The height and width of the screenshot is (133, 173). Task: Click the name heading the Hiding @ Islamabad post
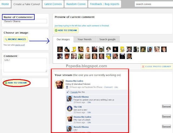(x=74, y=81)
